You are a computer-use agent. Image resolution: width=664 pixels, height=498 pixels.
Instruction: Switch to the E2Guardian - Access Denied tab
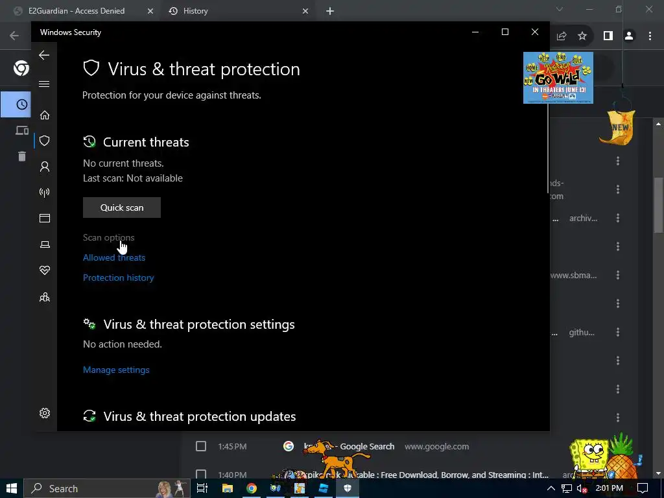pos(77,11)
